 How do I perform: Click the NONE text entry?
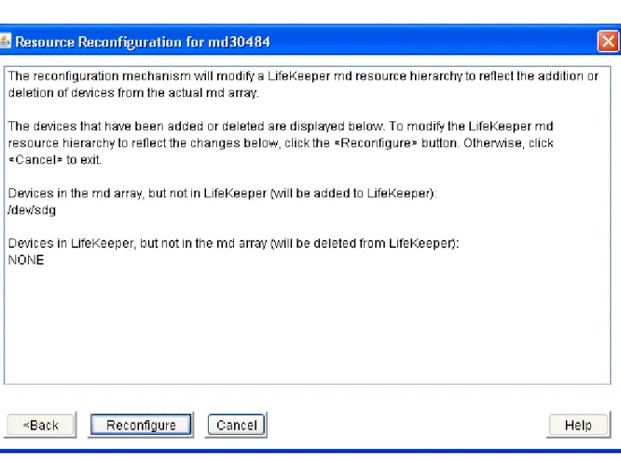pyautogui.click(x=26, y=260)
